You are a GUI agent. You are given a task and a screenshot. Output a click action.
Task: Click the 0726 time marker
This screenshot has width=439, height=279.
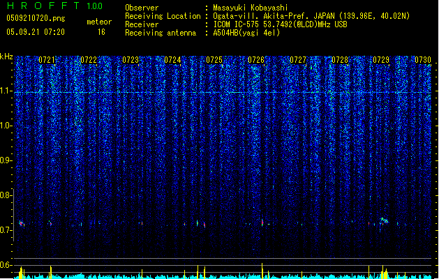click(x=256, y=60)
